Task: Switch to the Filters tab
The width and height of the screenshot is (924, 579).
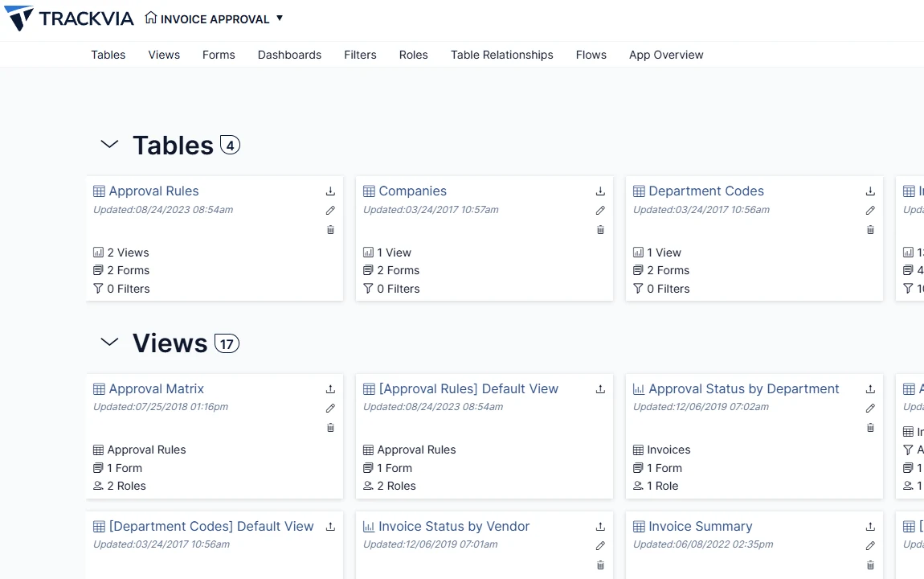Action: (360, 55)
